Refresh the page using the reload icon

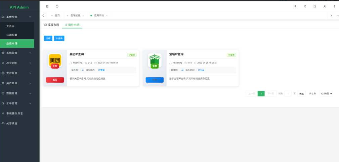pos(57,6)
